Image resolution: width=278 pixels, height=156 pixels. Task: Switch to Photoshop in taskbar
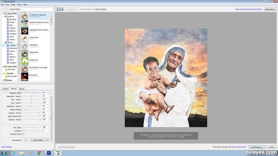(x=49, y=153)
